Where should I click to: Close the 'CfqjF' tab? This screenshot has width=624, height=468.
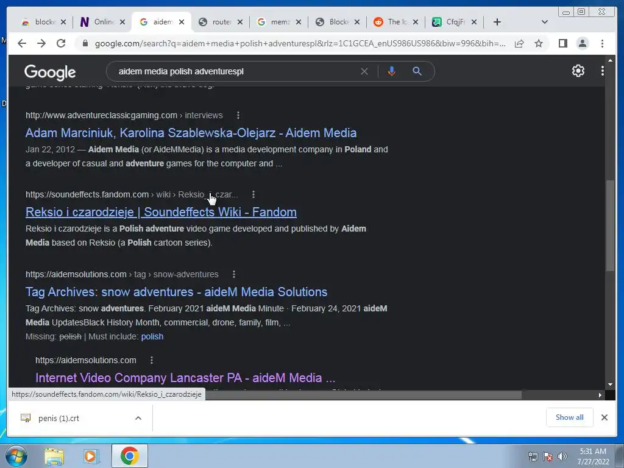[474, 22]
